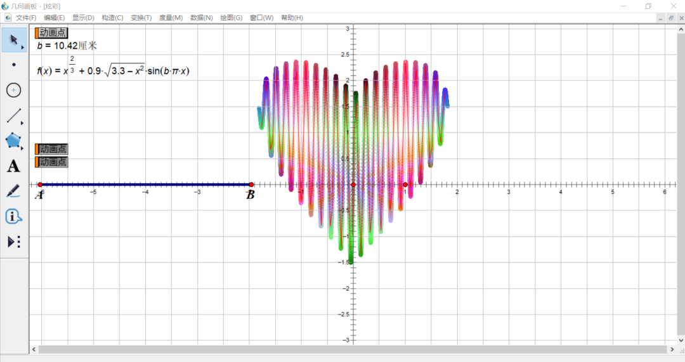Screen dimensions: 685x362
Task: Open the 绘图(G) menu
Action: click(x=231, y=18)
